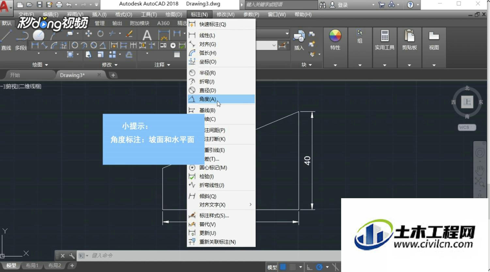This screenshot has height=272, width=490.
Task: Click the 圆心标记(M) center mark icon
Action: click(x=192, y=168)
